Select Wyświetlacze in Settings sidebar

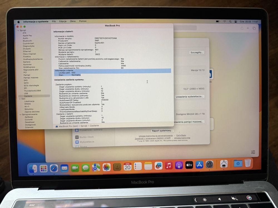tap(85, 142)
